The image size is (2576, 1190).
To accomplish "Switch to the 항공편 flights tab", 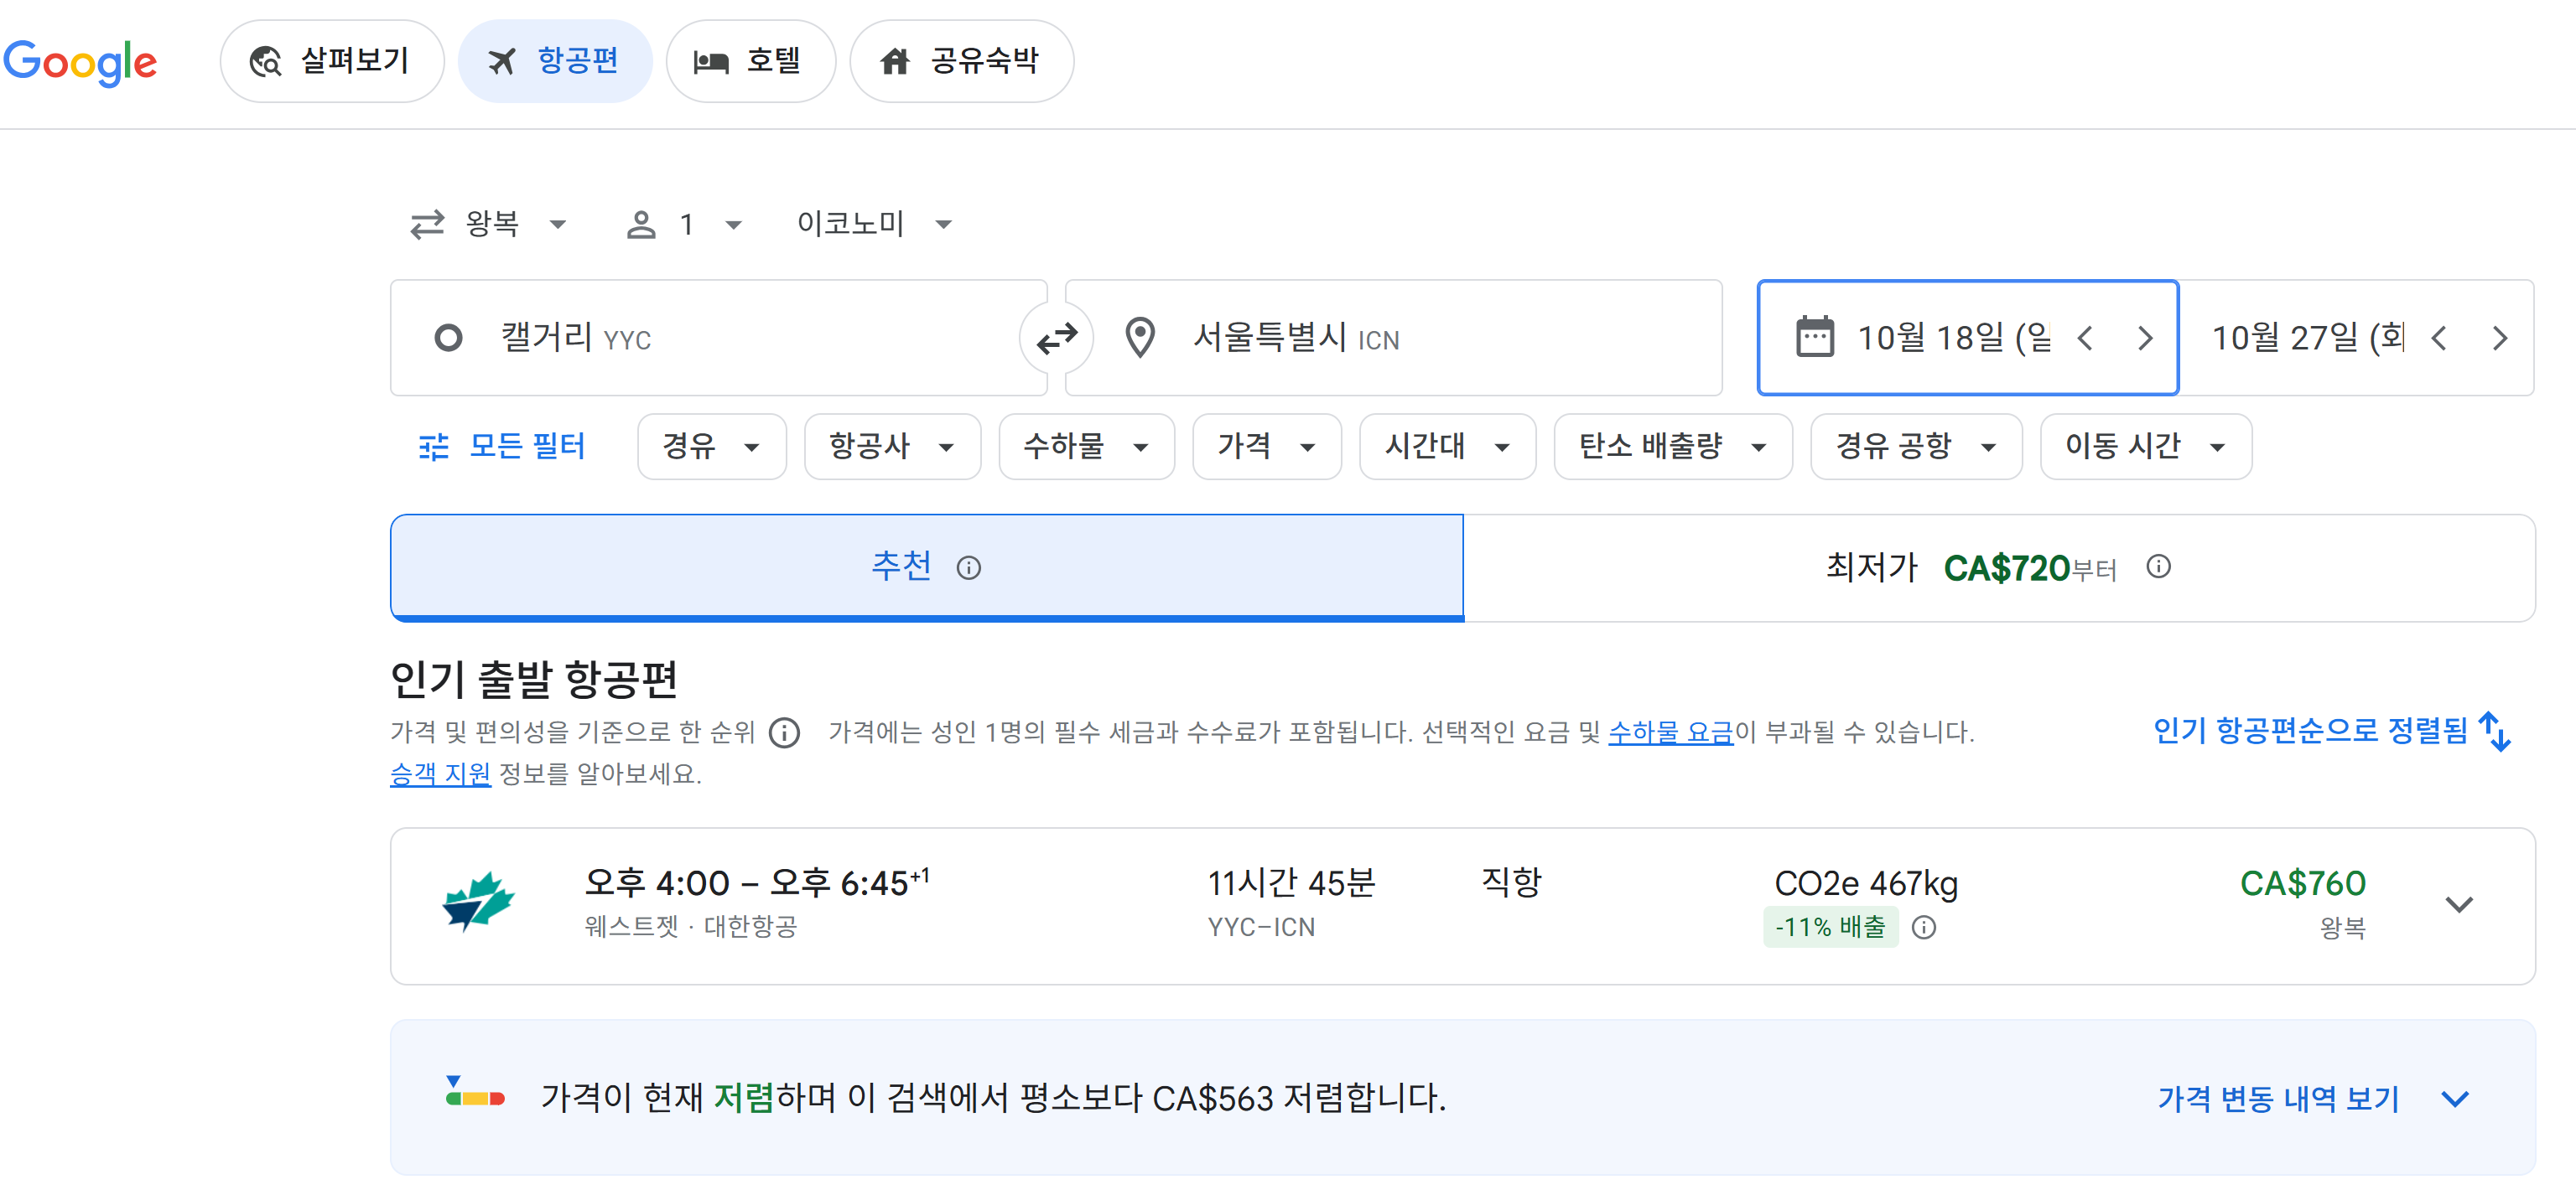I will click(x=555, y=61).
